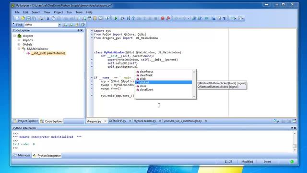The height and width of the screenshot is (173, 307).
Task: Collapse the MyMainWindow class node
Action: (19, 49)
